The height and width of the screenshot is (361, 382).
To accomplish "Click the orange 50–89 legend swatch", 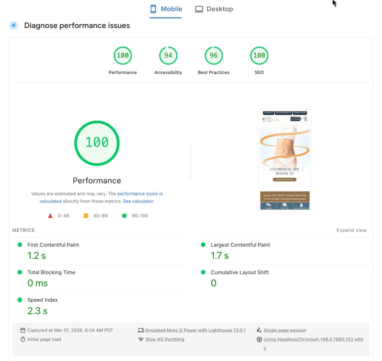I will coord(85,215).
